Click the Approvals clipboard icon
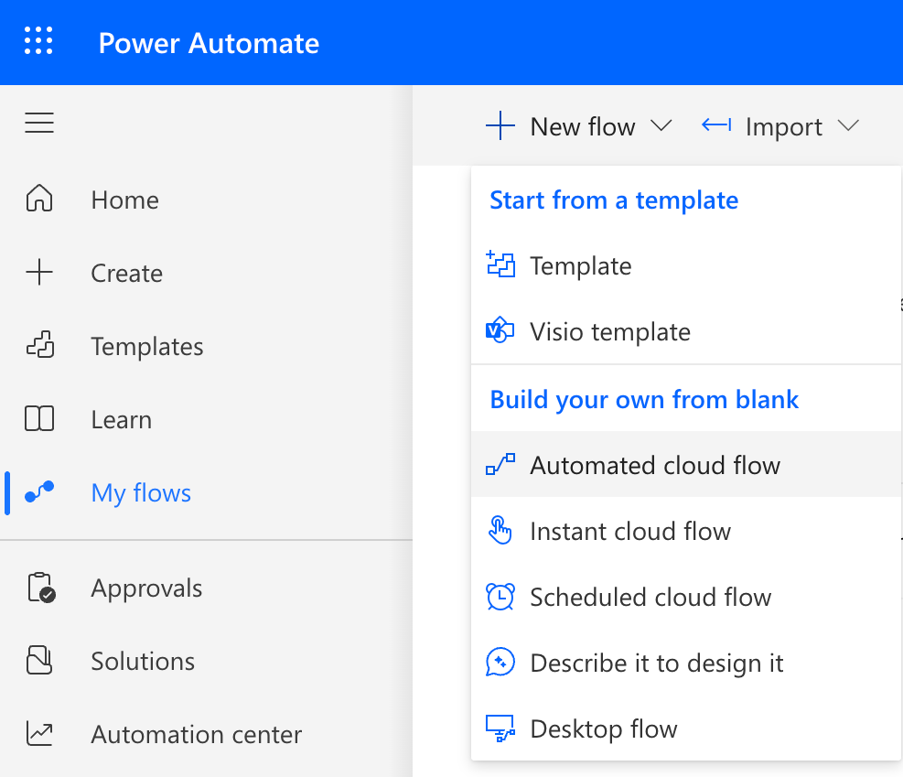 click(40, 588)
